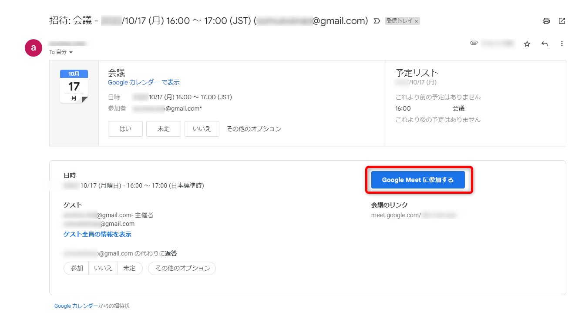This screenshot has width=585, height=313.
Task: Click the October 17 calendar icon
Action: click(x=74, y=86)
